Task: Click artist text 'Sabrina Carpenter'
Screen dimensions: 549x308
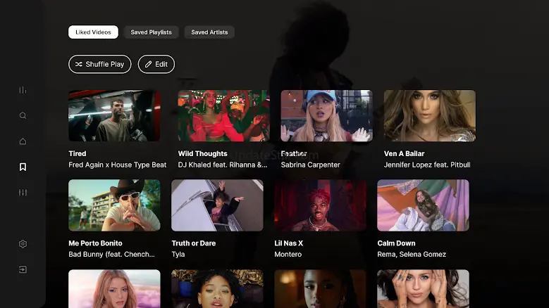Action: (x=311, y=165)
